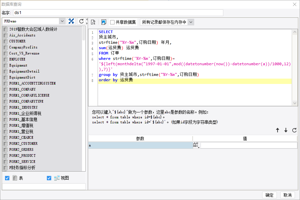Select the FORM1_COMPANYLICENSE table
This screenshot has height=200, width=300.
[x=29, y=95]
